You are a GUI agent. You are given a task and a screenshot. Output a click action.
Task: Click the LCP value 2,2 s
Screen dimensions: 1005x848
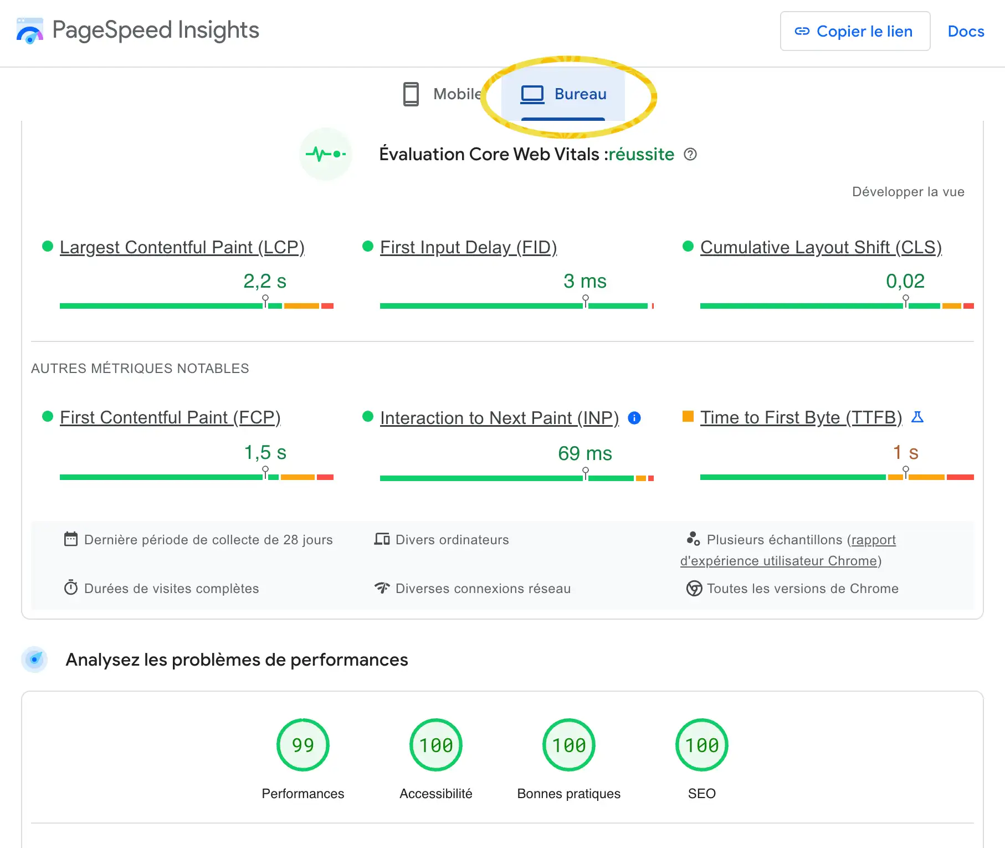point(265,281)
